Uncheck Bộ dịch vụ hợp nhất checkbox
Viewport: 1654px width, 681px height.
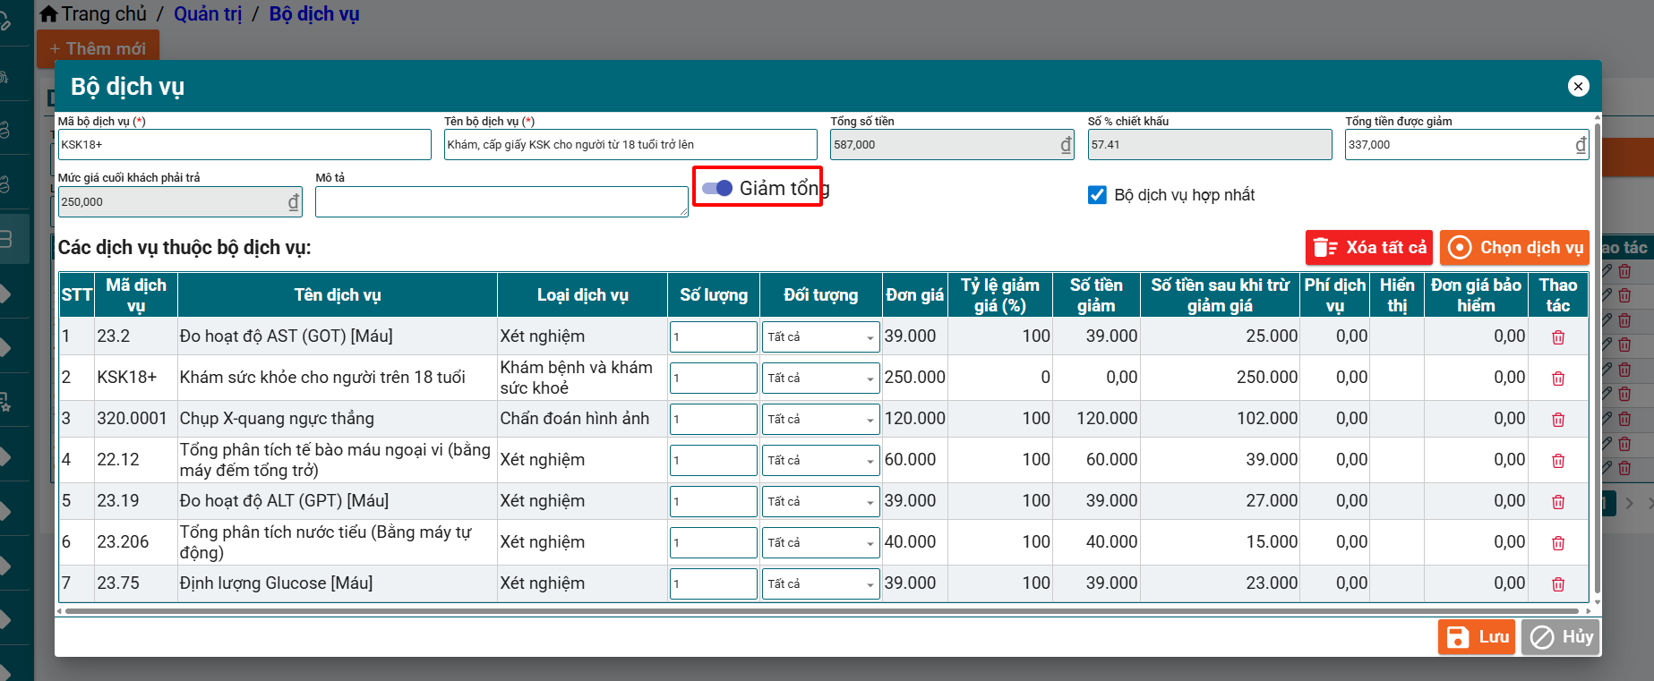click(x=1097, y=195)
